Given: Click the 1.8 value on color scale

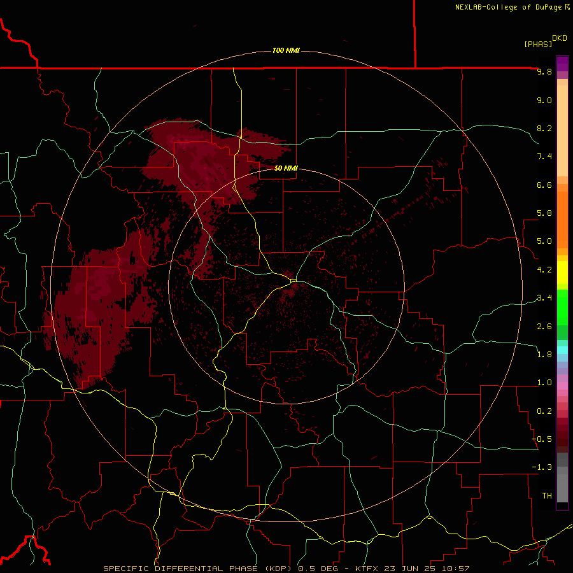Looking at the screenshot, I should (544, 355).
